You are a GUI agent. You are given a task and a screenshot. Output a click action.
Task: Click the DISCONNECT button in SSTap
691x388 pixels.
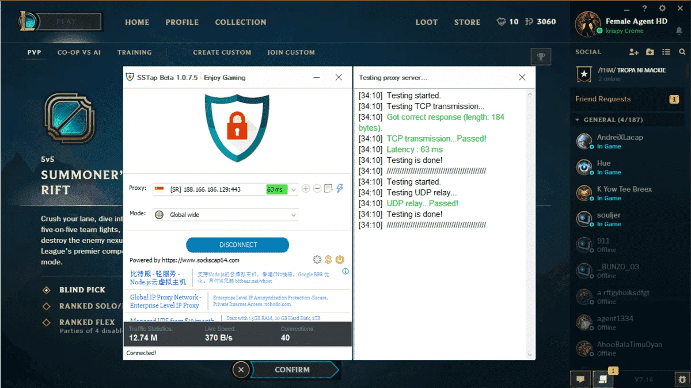point(238,245)
